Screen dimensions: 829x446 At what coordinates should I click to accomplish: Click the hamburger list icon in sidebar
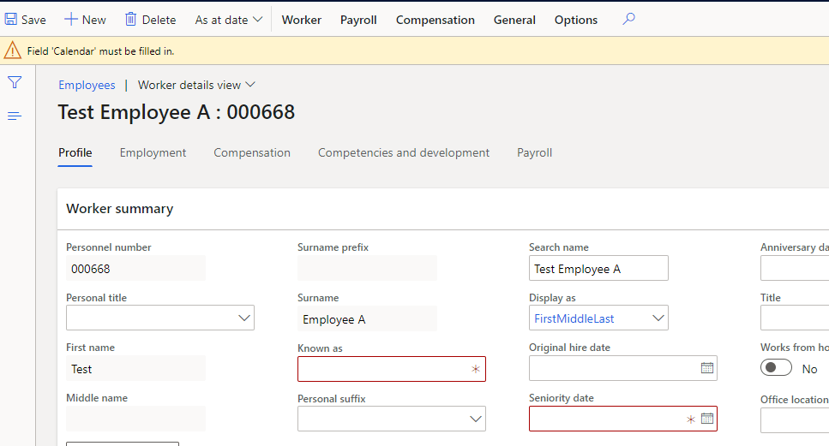click(15, 116)
